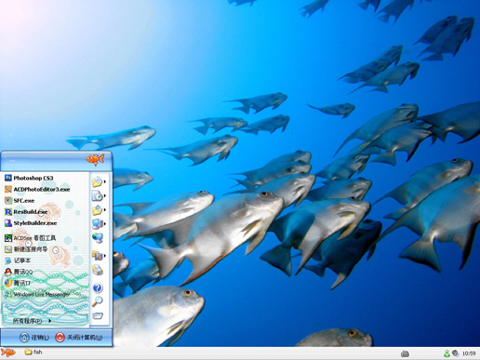
Task: Open ResBuild.exe from the list
Action: coord(26,212)
